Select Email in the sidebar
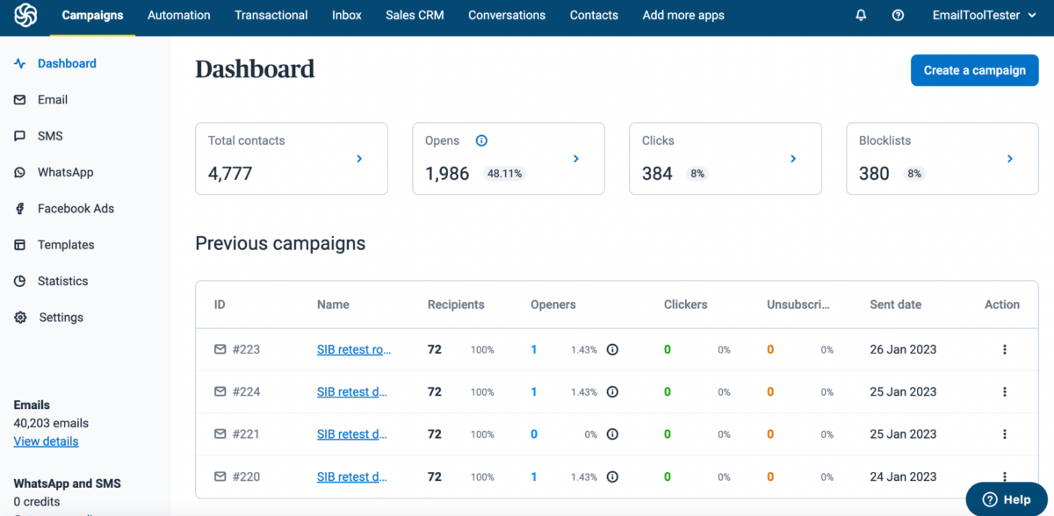Viewport: 1054px width, 516px height. click(53, 99)
